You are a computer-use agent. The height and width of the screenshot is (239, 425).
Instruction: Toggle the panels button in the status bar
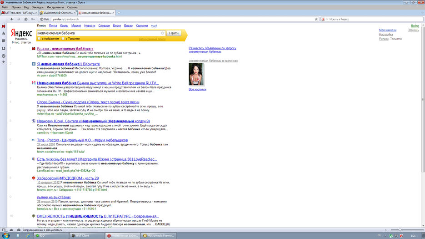[x=4, y=230]
